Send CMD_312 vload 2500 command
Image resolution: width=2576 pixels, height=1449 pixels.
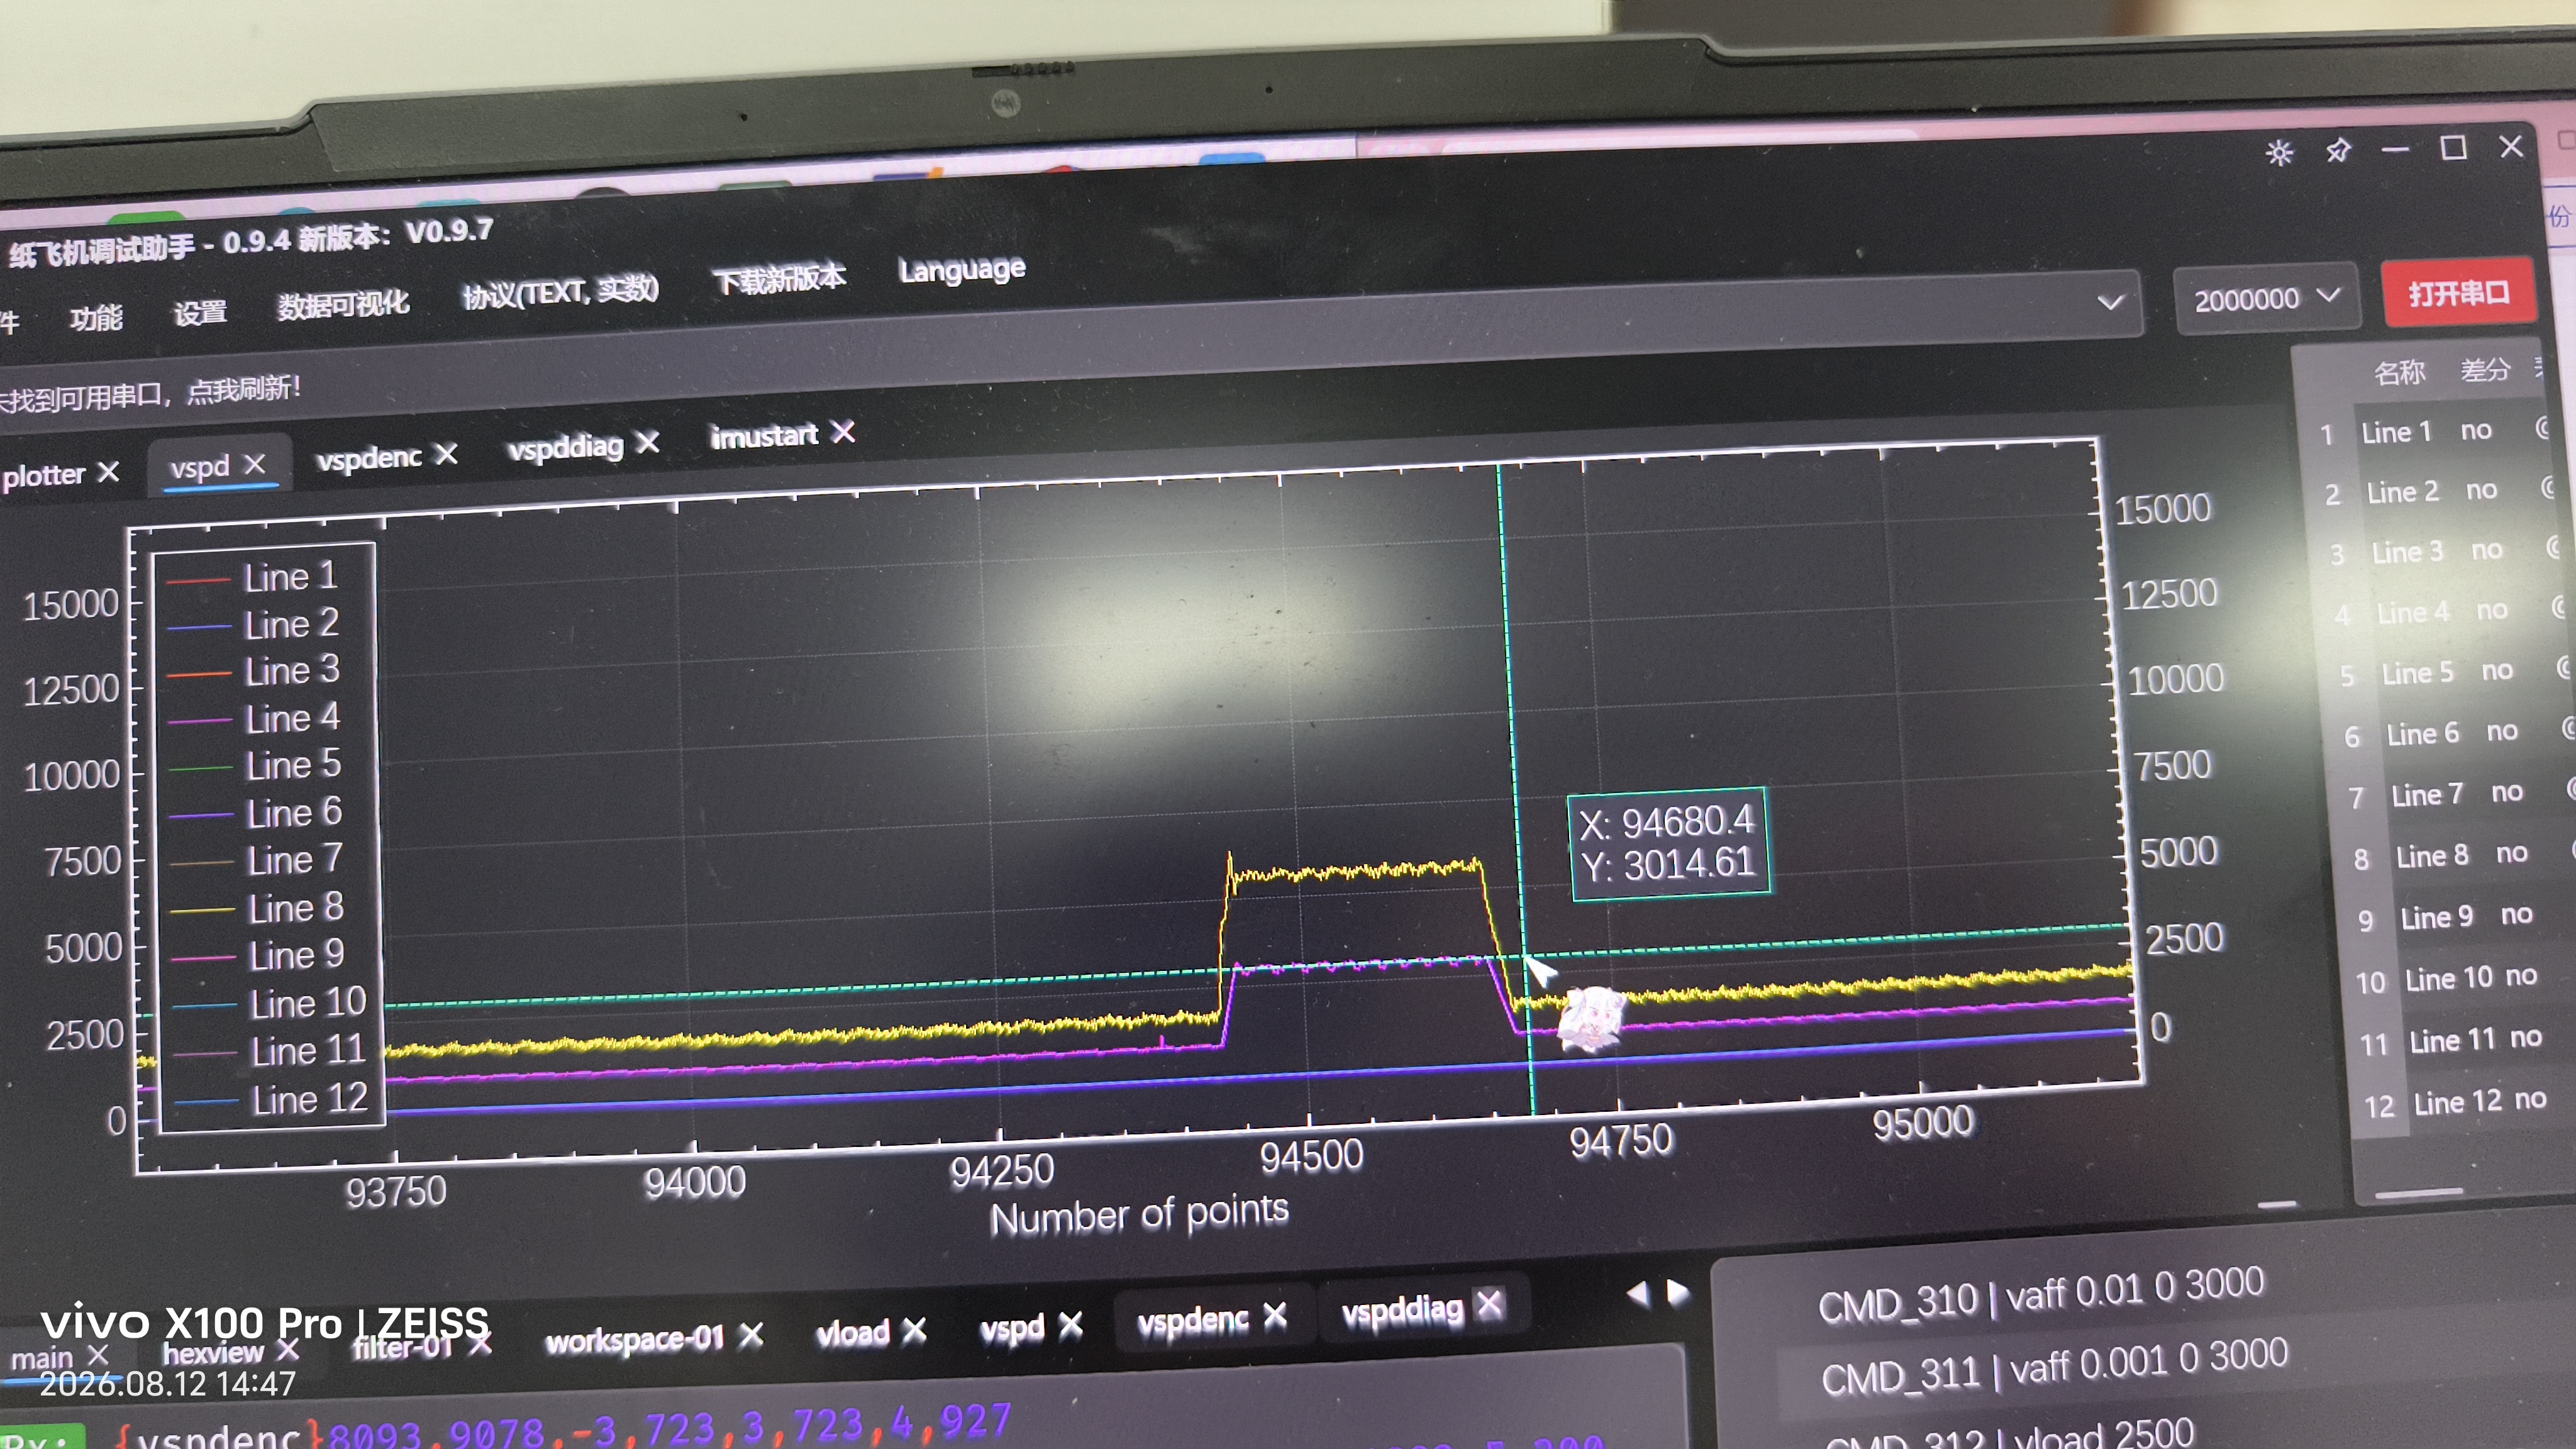coord(2010,1435)
